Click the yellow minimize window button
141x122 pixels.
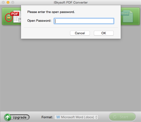tap(8, 2)
